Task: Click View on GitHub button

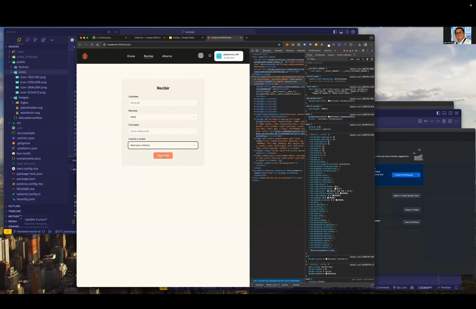Action: click(x=411, y=222)
